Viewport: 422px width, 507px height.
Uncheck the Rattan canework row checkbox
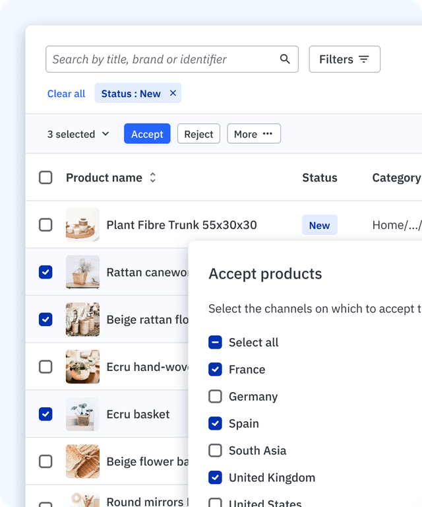point(45,272)
